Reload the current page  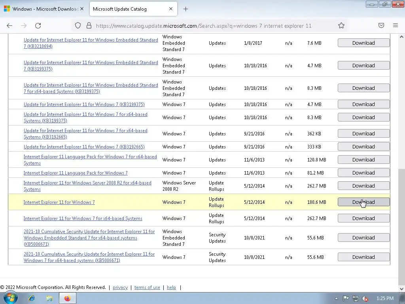(x=38, y=26)
